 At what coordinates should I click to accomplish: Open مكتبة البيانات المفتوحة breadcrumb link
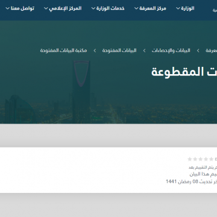[63, 51]
